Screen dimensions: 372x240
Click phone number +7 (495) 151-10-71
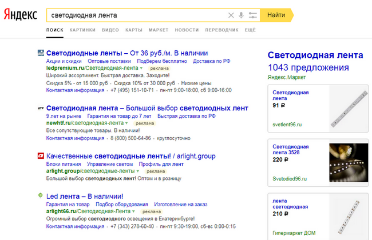point(132,90)
